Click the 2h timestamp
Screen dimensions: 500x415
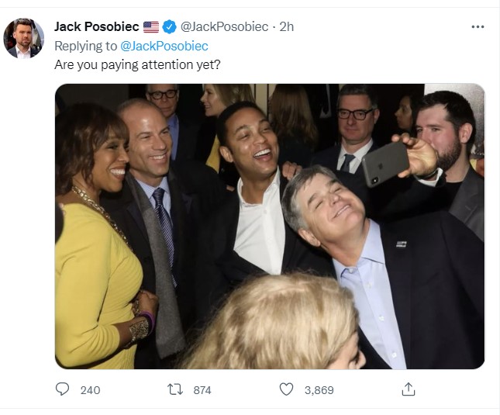[x=286, y=27]
